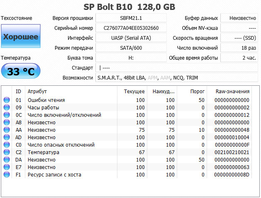The image size is (261, 198).
Task: Click the status orb for attribute C0
Action: click(x=7, y=145)
